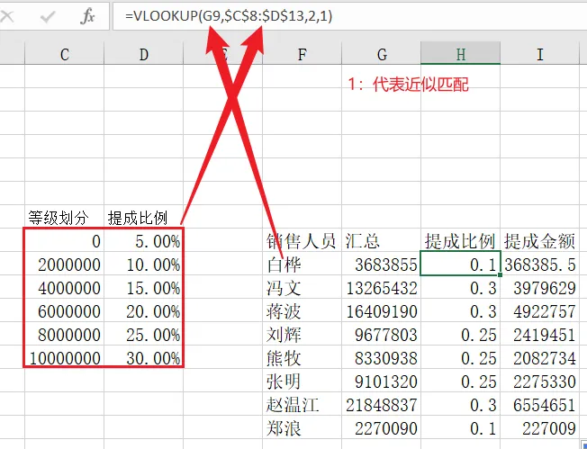Select the 等级划分 header cell

coord(59,218)
